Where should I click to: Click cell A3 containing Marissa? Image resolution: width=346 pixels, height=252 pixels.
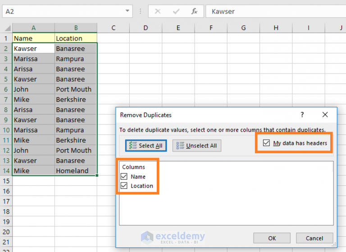(x=33, y=59)
